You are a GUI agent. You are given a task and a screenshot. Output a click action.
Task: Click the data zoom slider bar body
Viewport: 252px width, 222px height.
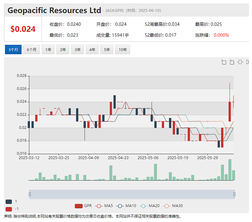132,194
